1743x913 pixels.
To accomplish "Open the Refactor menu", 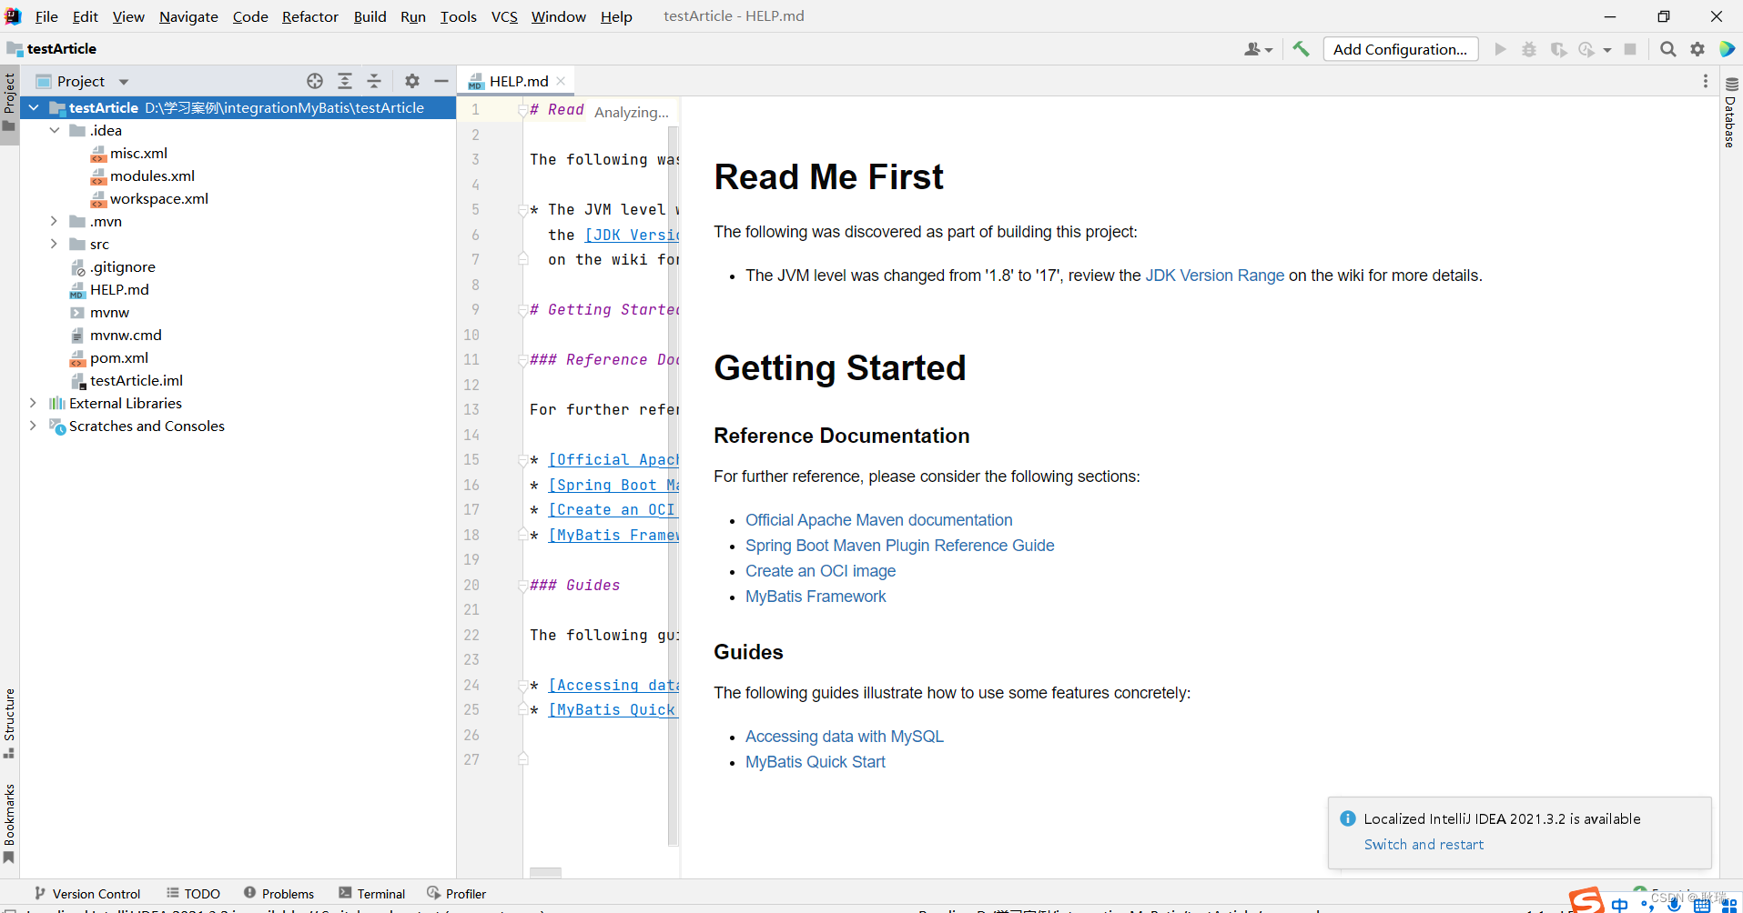I will click(310, 16).
